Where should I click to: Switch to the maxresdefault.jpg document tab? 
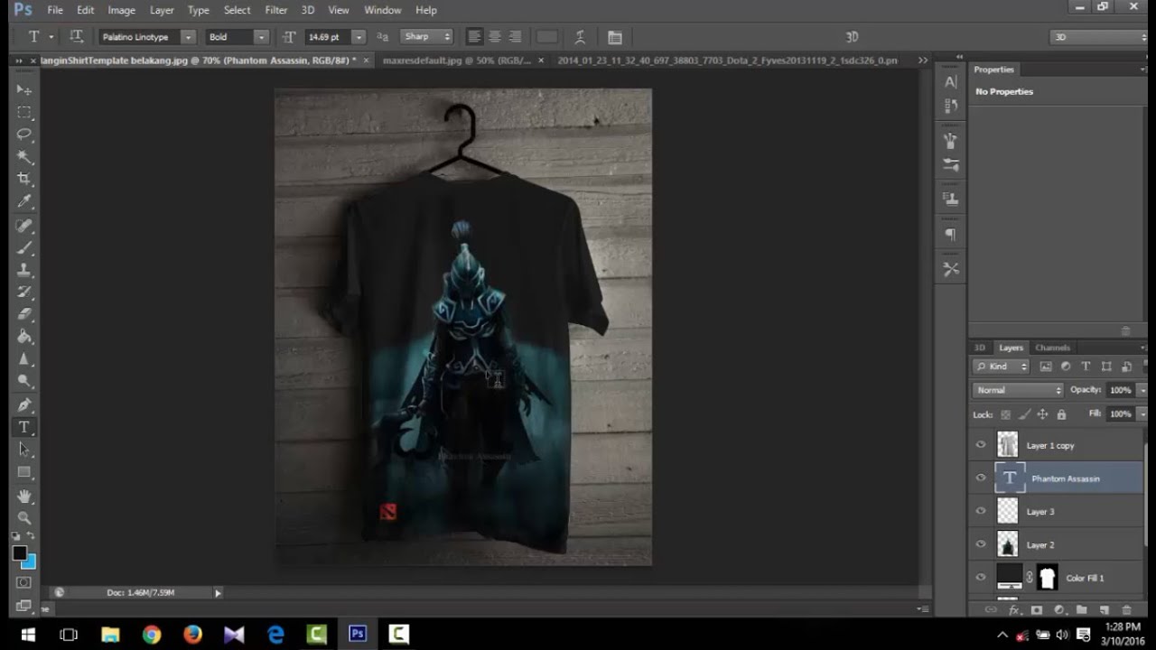click(x=456, y=60)
